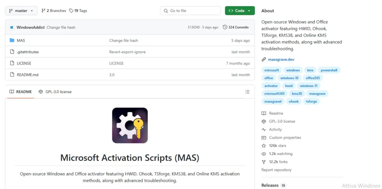The image size is (382, 189).
Task: Open WindowsAddict's profile avatar icon
Action: pyautogui.click(x=12, y=27)
